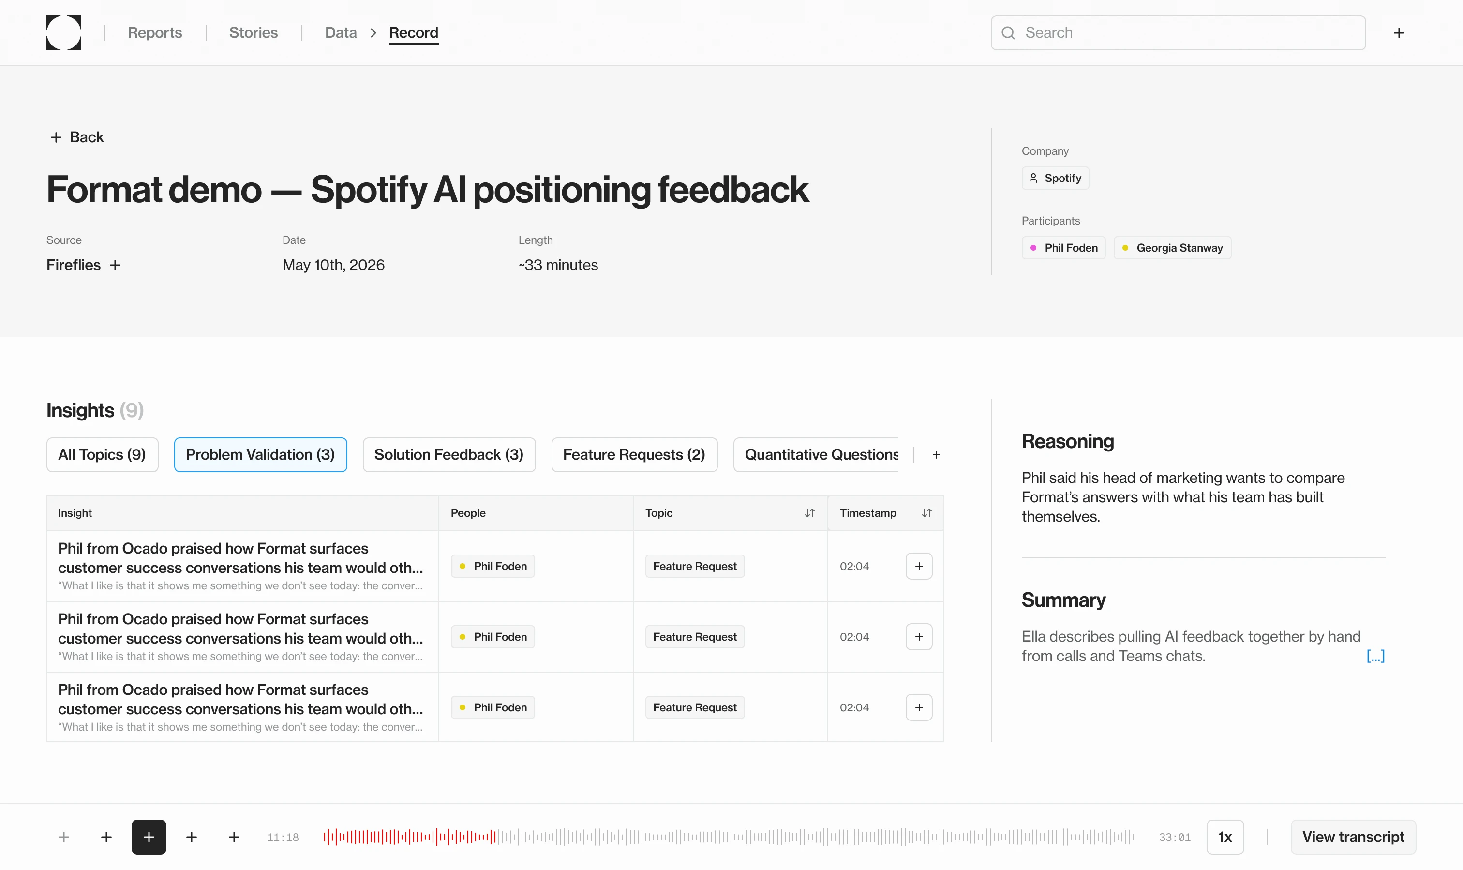Click plus button in second insight row
Screen dimensions: 1463x870
tap(918, 637)
